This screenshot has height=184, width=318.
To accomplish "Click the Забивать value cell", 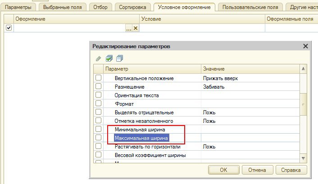I will click(250, 87).
